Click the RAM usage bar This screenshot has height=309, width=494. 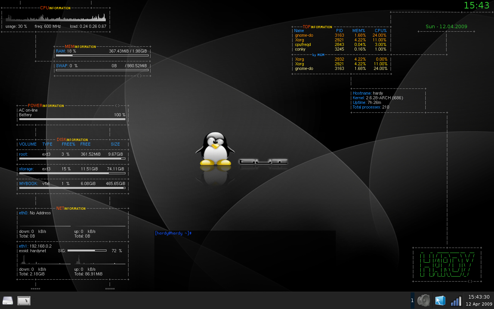[102, 56]
